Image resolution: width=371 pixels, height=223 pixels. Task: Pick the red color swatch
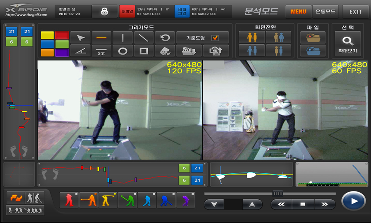[x=62, y=35]
